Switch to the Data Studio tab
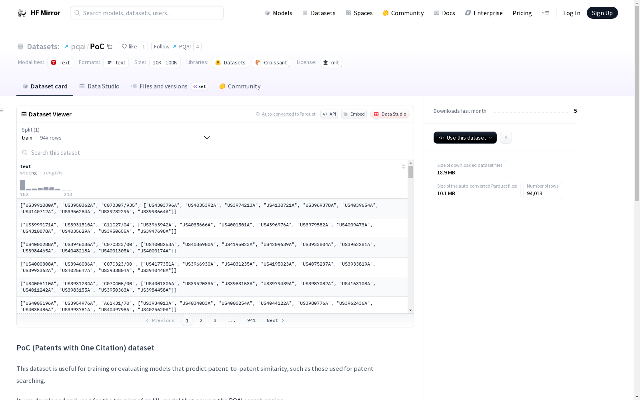This screenshot has width=640, height=400. point(99,86)
